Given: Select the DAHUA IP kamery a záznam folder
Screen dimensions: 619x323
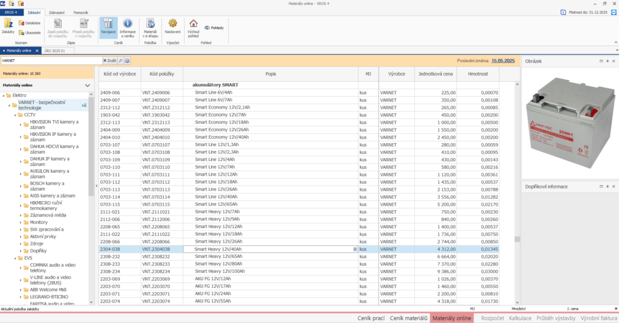Looking at the screenshot, I should point(50,161).
